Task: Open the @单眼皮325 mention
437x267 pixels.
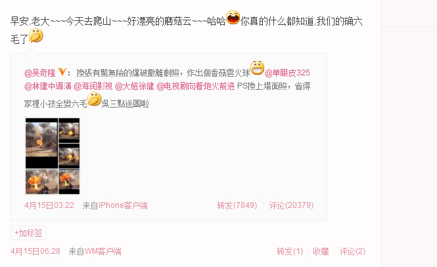Action: pyautogui.click(x=287, y=73)
